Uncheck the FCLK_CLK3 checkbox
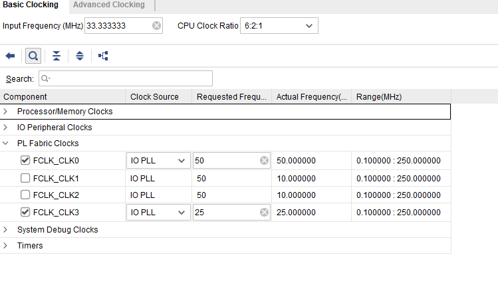498x285 pixels. tap(25, 212)
